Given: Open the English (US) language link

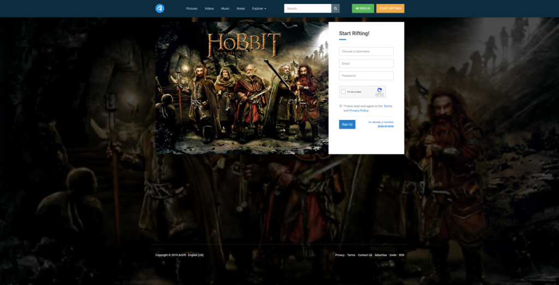Looking at the screenshot, I should coord(196,255).
